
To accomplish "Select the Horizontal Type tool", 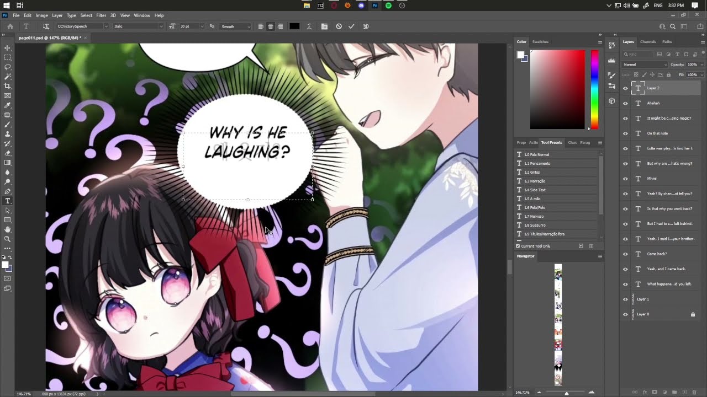I will click(8, 201).
